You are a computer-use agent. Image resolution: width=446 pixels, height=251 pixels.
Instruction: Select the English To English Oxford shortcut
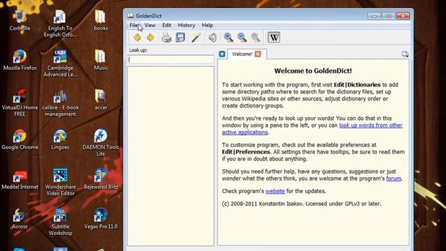(x=60, y=23)
